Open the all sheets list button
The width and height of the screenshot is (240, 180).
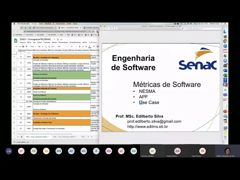point(21,136)
